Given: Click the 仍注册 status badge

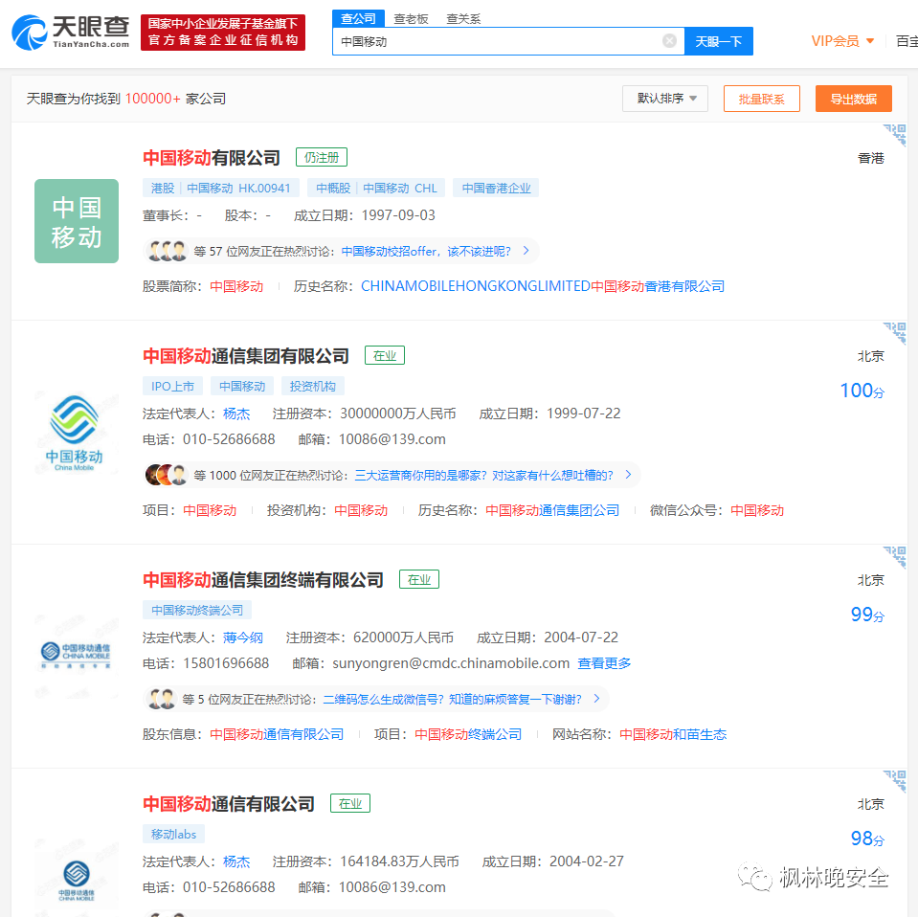Looking at the screenshot, I should [x=322, y=157].
